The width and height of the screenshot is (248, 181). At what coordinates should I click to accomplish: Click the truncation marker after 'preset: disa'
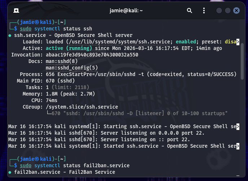(x=238, y=42)
